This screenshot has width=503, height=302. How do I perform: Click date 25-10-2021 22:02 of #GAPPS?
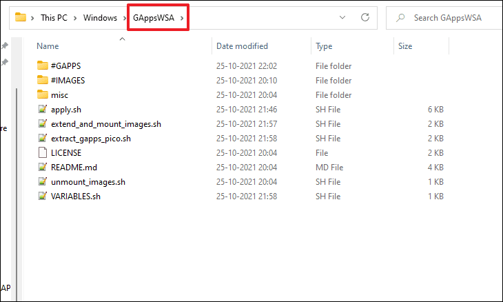point(247,66)
